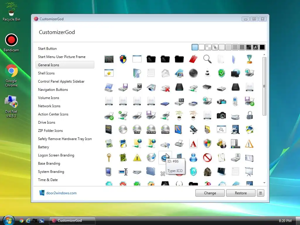The height and width of the screenshot is (225, 300).
Task: Choose the dark checkered background swatch
Action: point(249,47)
